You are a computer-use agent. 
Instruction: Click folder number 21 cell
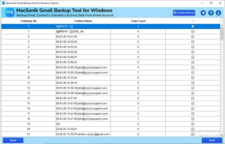(x=29, y=134)
